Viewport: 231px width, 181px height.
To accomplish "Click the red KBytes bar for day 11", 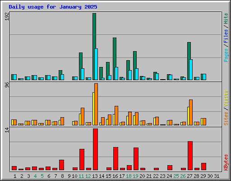I will (x=82, y=160).
